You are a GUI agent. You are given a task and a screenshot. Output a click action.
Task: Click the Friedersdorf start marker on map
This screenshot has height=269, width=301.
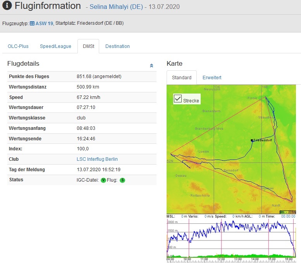click(252, 140)
